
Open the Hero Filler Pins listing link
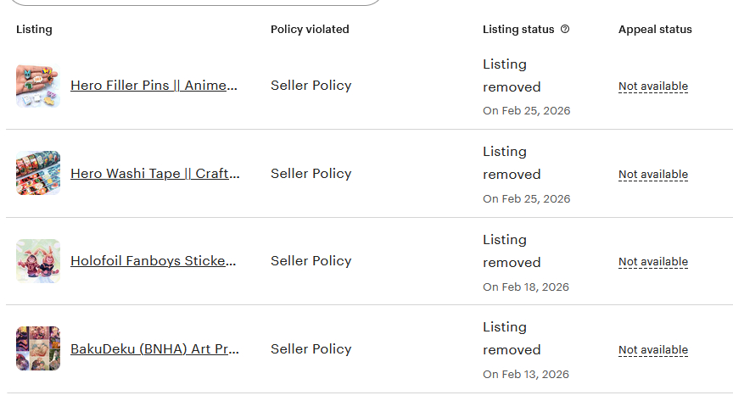point(154,86)
